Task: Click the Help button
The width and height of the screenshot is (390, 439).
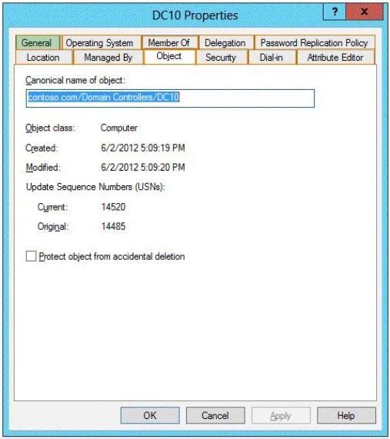Action: [x=346, y=415]
